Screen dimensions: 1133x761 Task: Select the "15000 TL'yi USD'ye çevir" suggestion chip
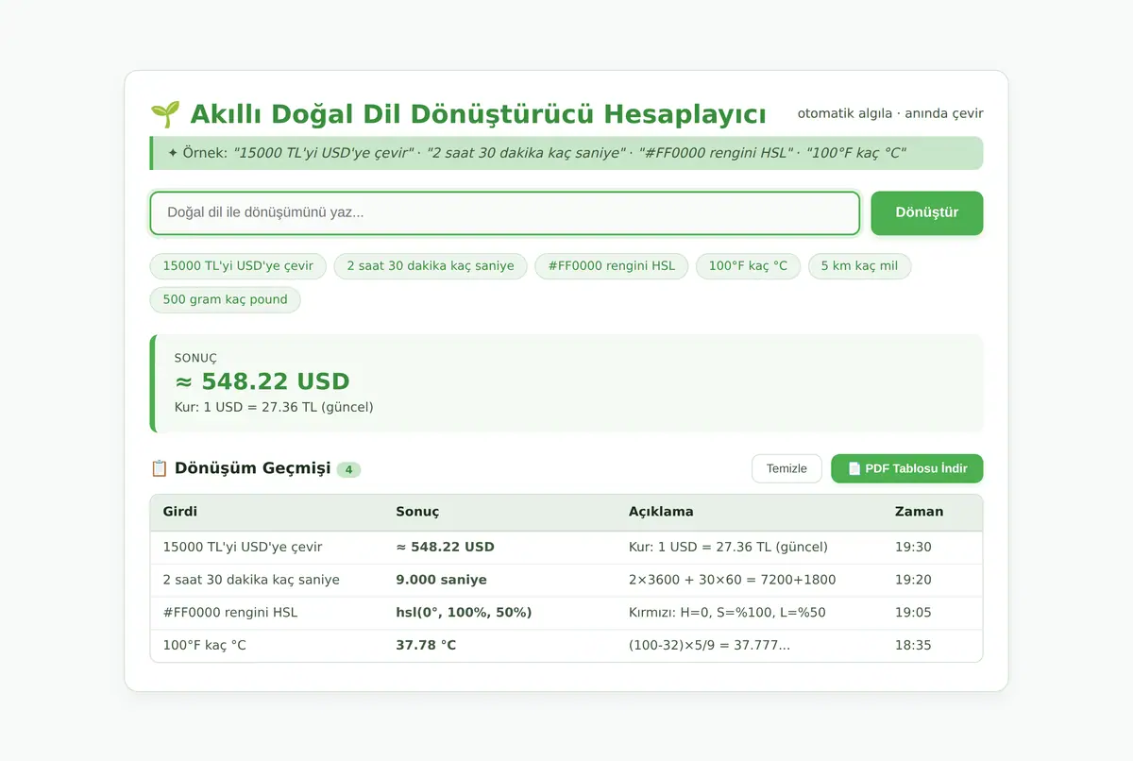(x=238, y=266)
